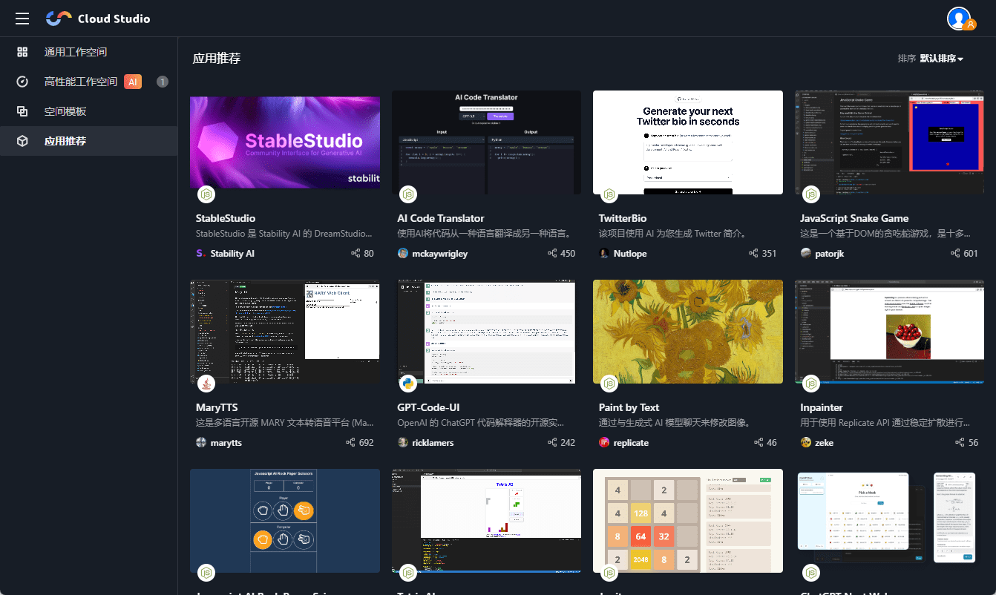
Task: Click author name marytts
Action: coord(226,442)
